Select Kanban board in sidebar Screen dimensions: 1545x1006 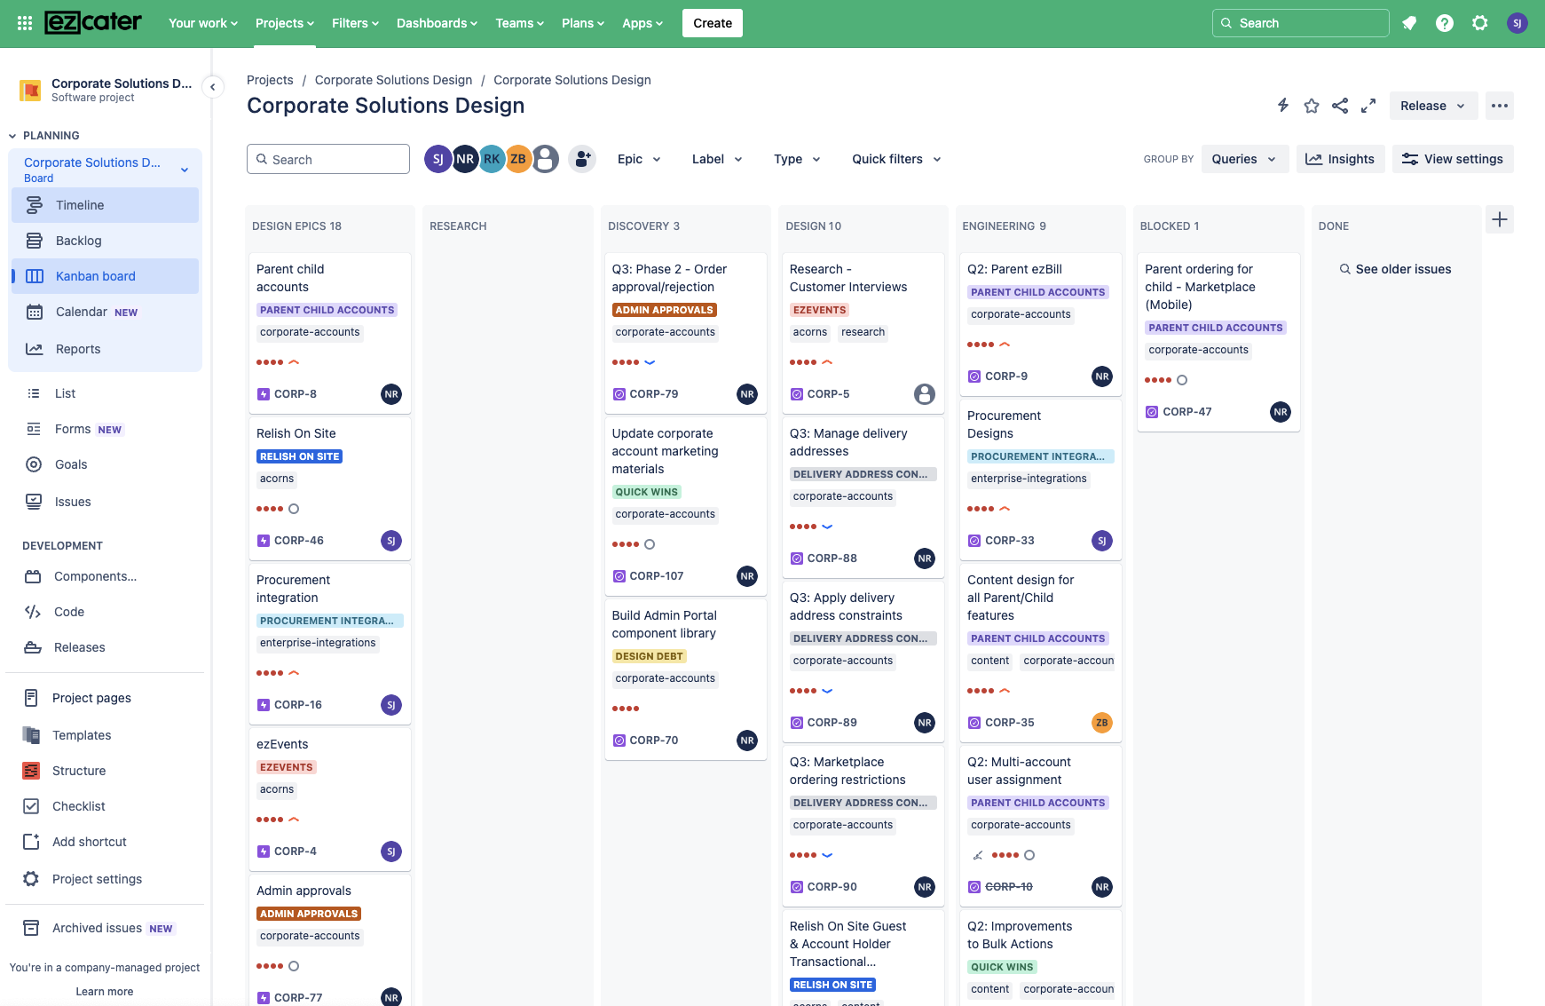click(105, 276)
